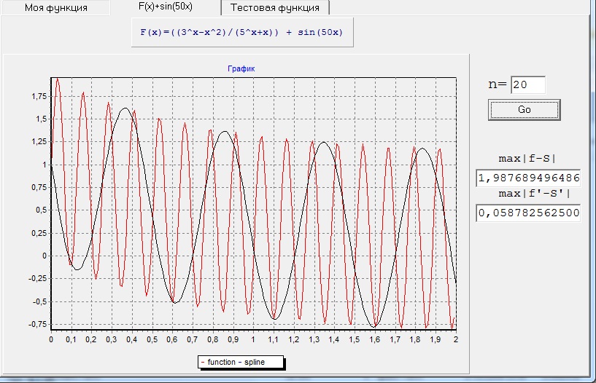The image size is (596, 383).
Task: Click the red function legend marker
Action: (x=203, y=362)
